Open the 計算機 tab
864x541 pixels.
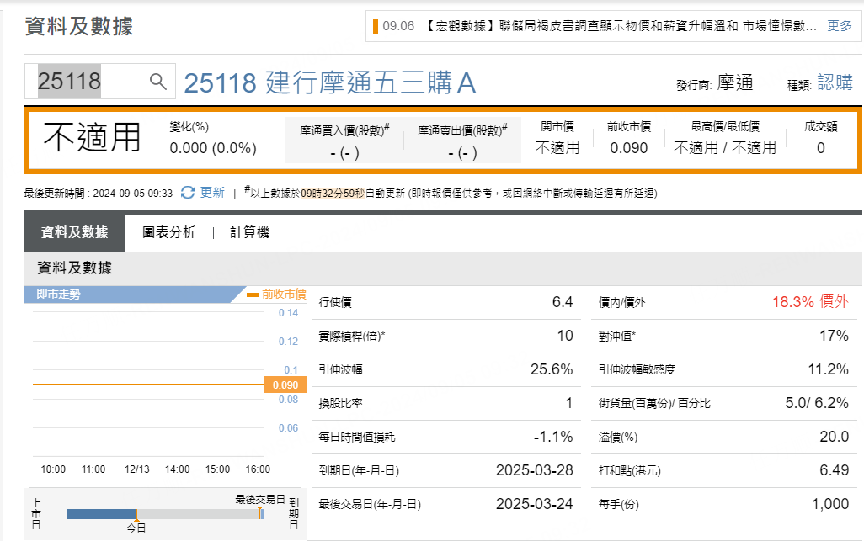coord(249,232)
